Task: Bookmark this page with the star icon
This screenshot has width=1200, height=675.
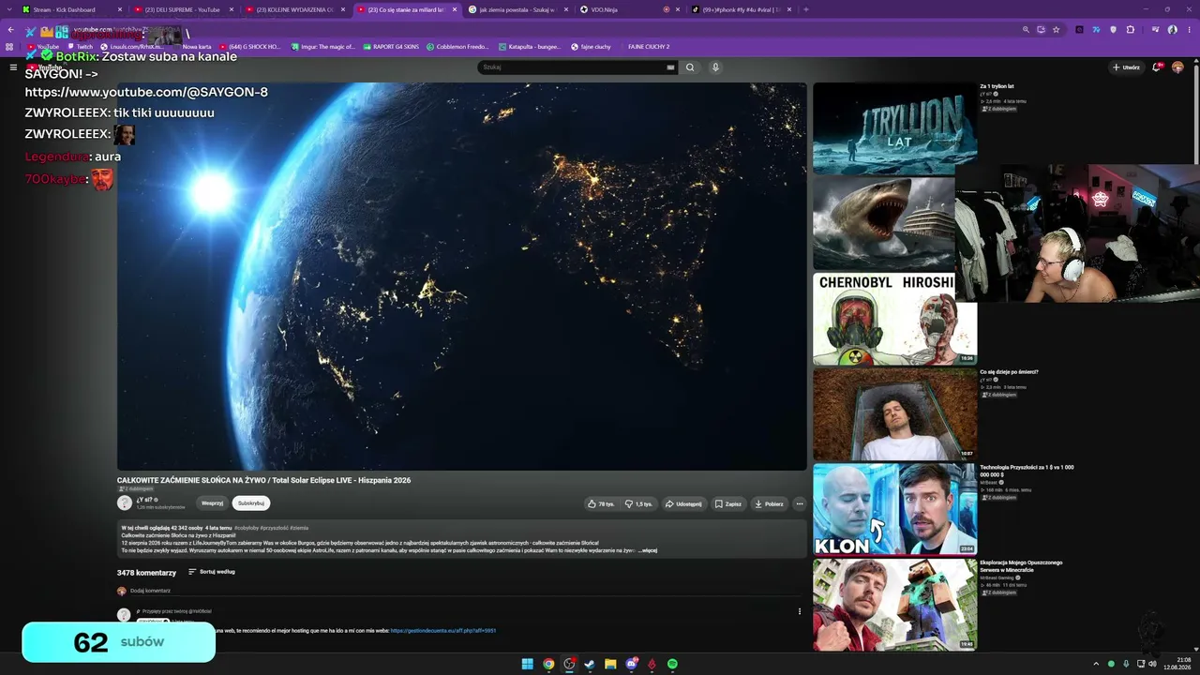Action: pos(1056,29)
